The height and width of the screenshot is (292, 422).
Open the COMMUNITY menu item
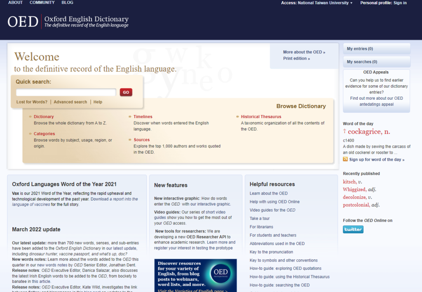pos(42,2)
